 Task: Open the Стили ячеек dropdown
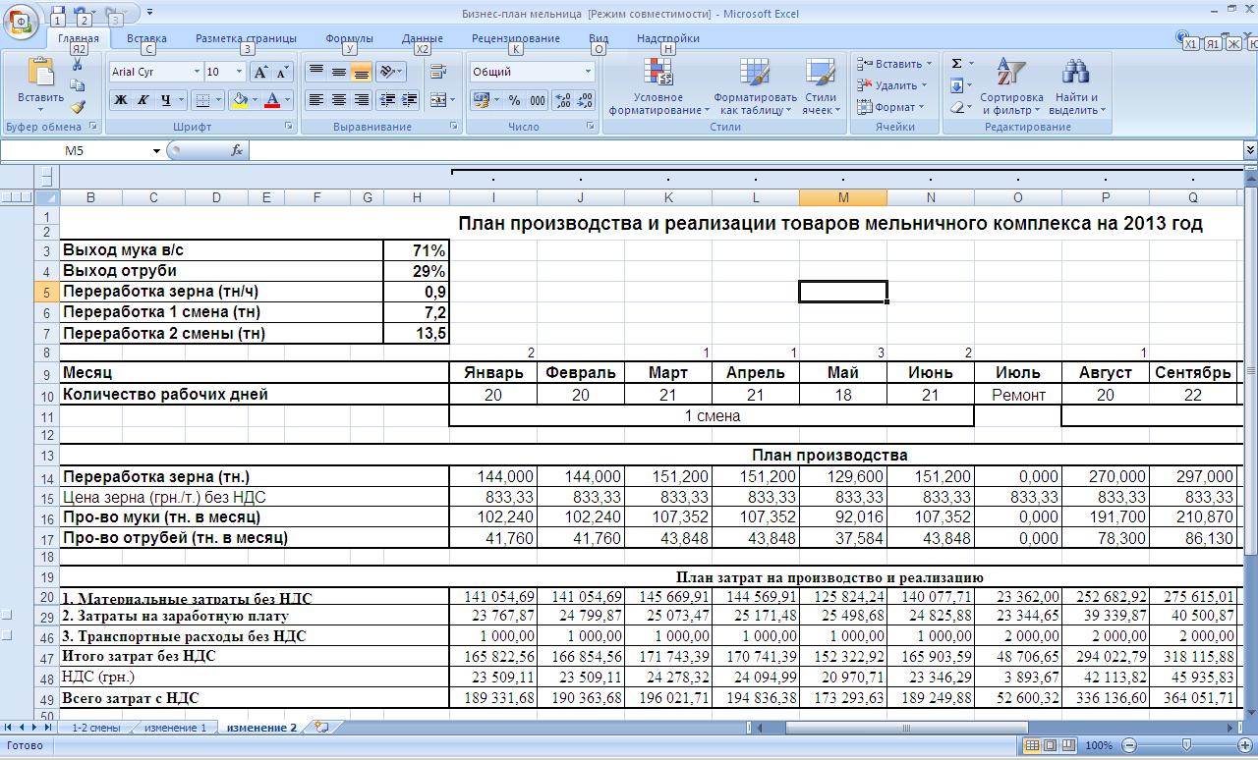click(821, 86)
